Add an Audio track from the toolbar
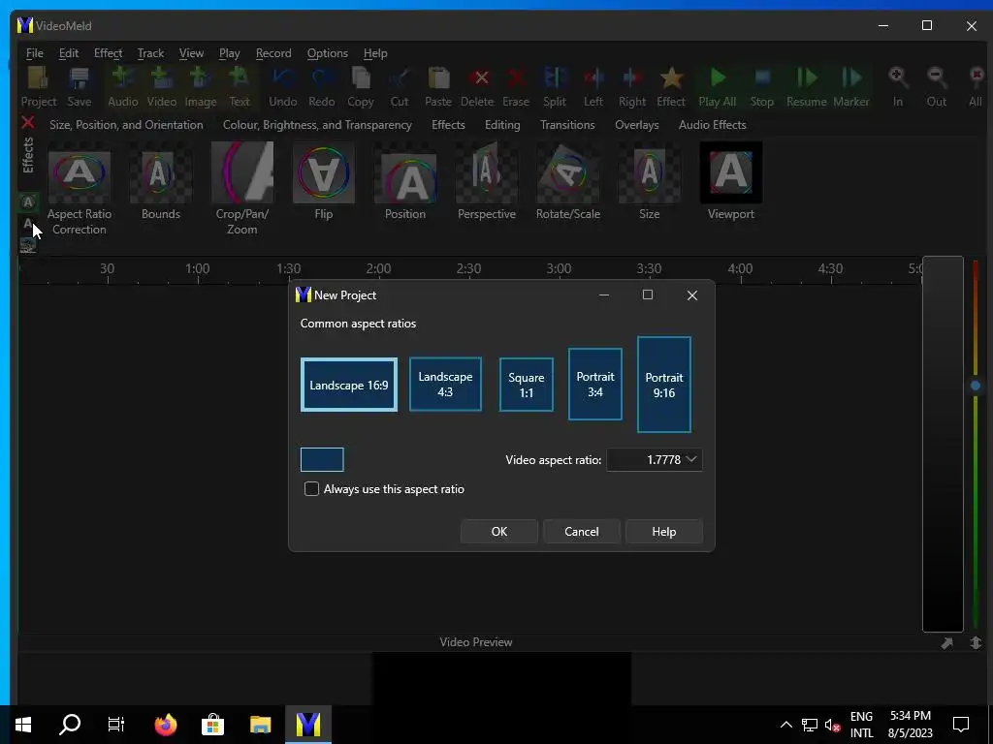 [x=122, y=86]
